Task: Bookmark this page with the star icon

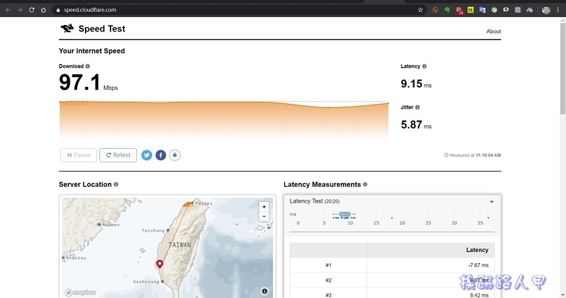Action: pyautogui.click(x=421, y=10)
